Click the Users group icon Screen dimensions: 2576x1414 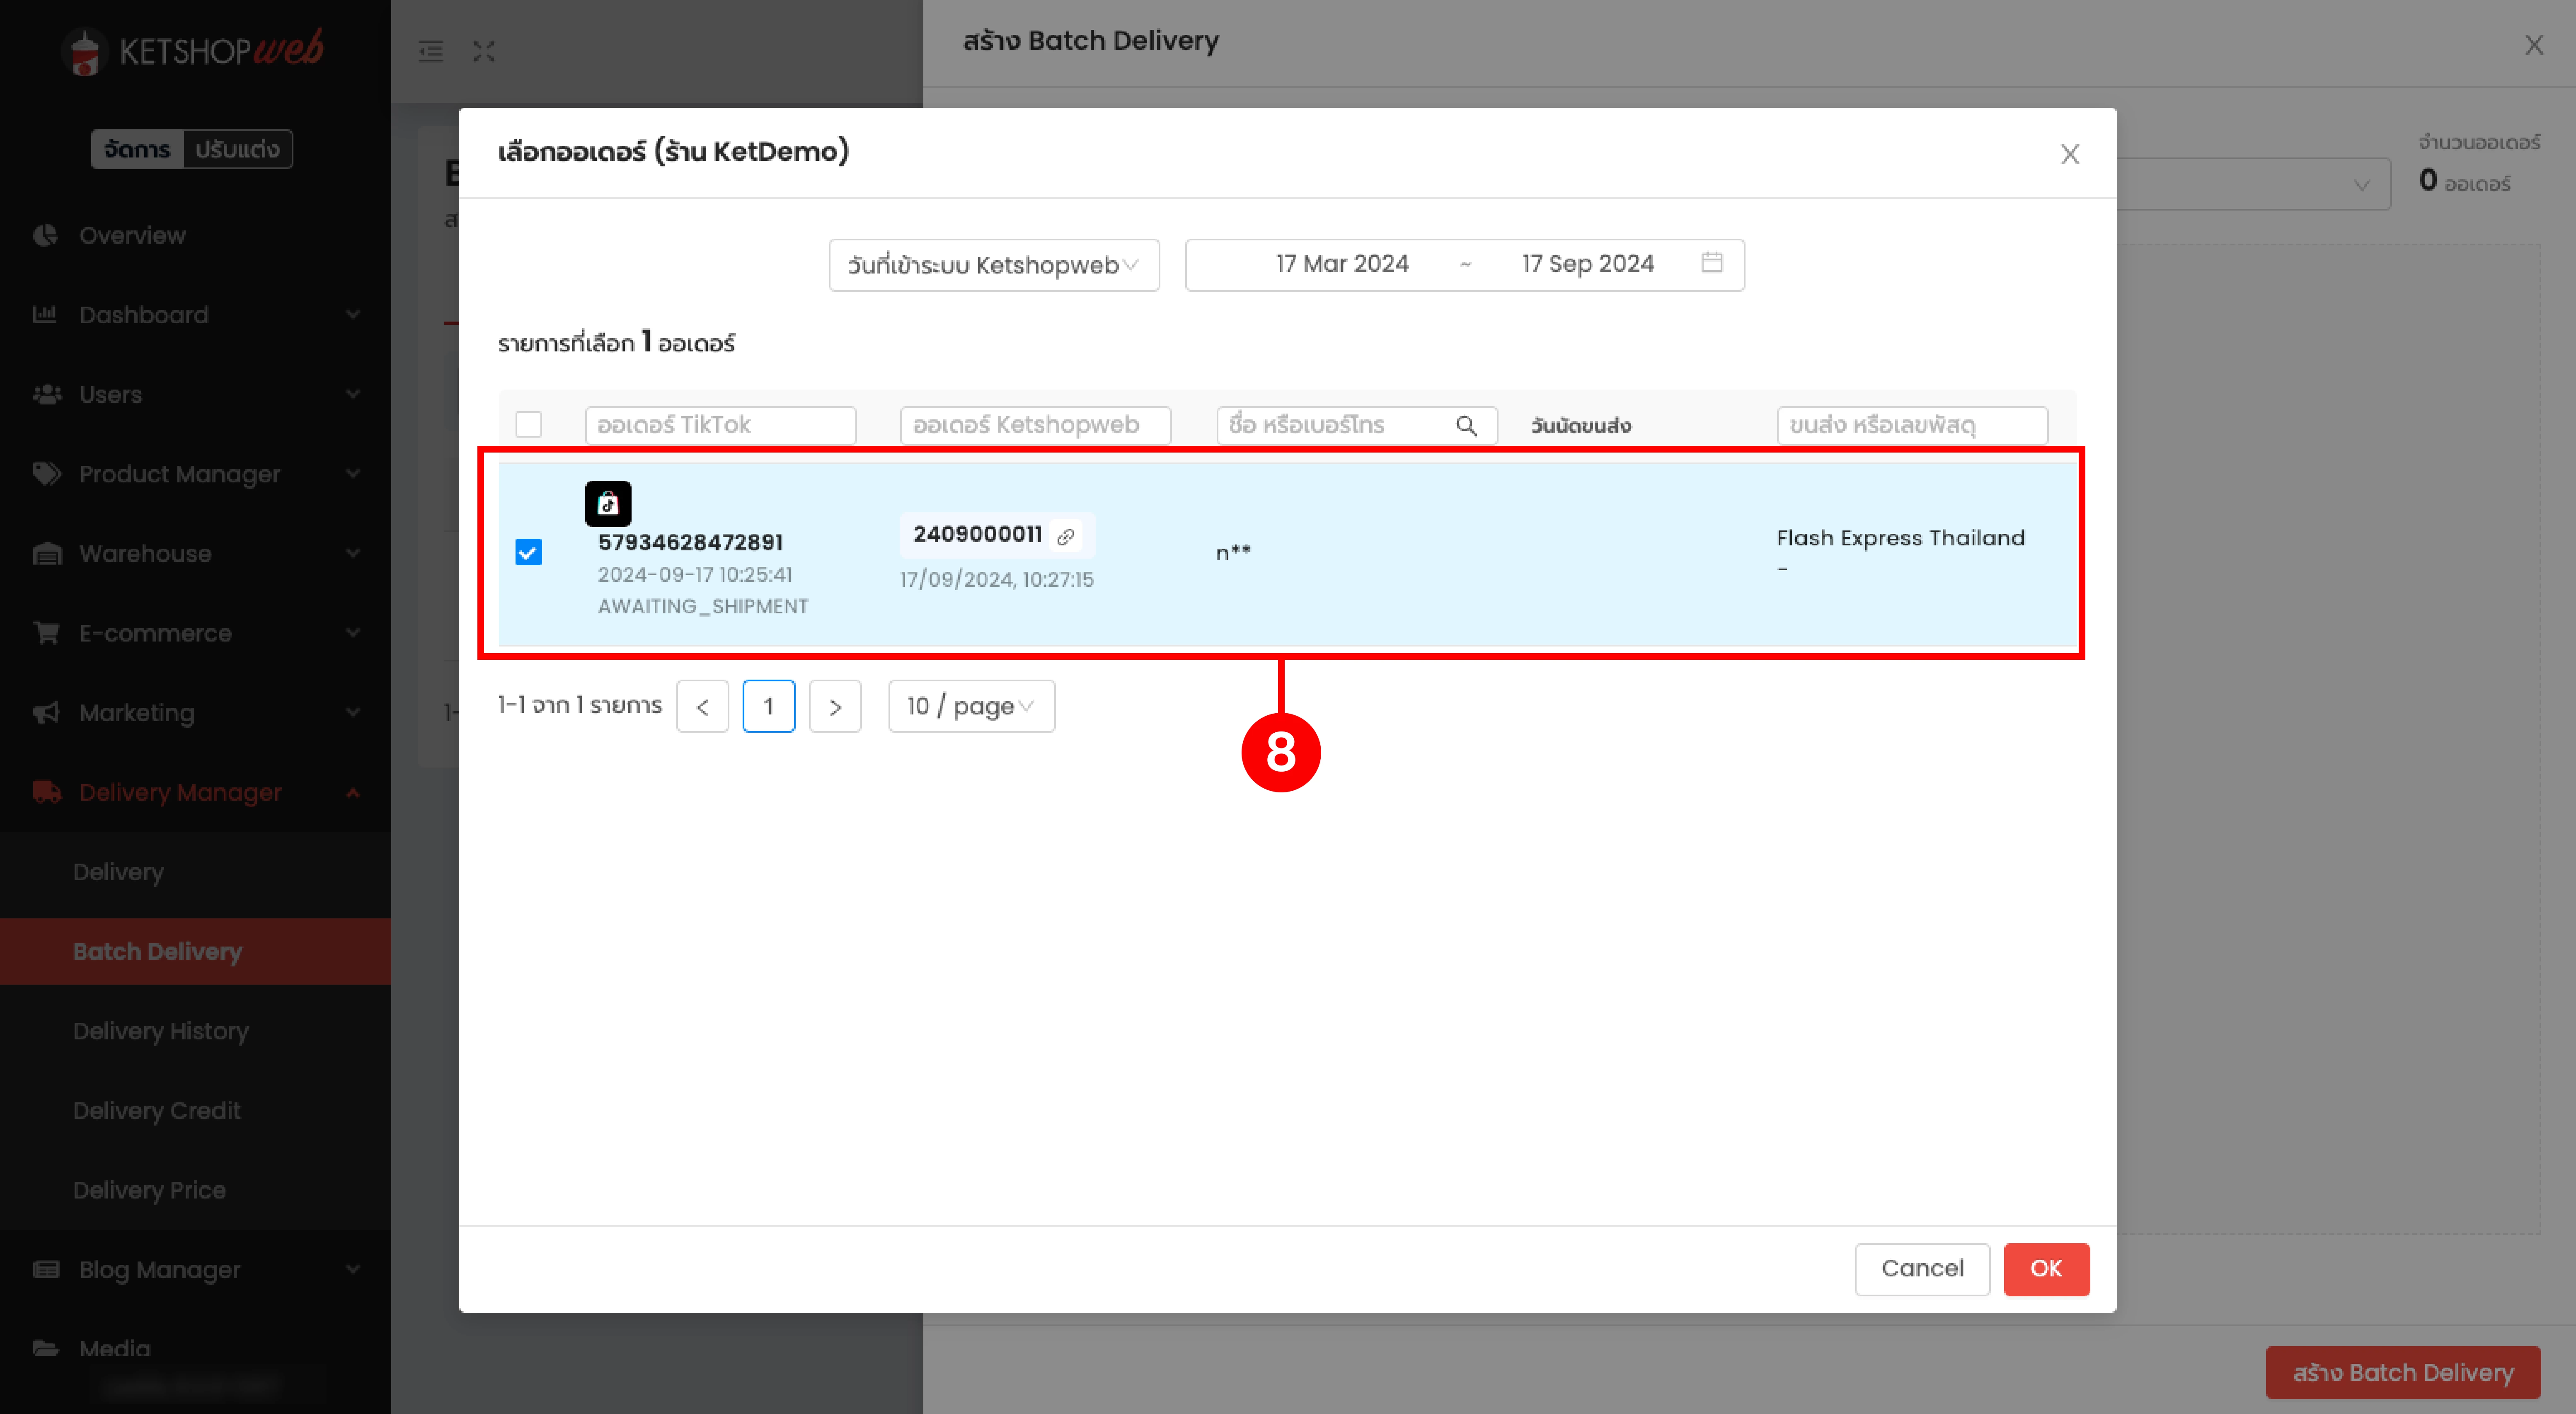click(47, 394)
